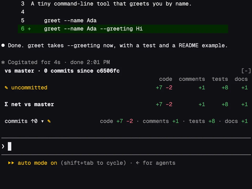Click commits ↑0 status entry

pyautogui.click(x=21, y=121)
